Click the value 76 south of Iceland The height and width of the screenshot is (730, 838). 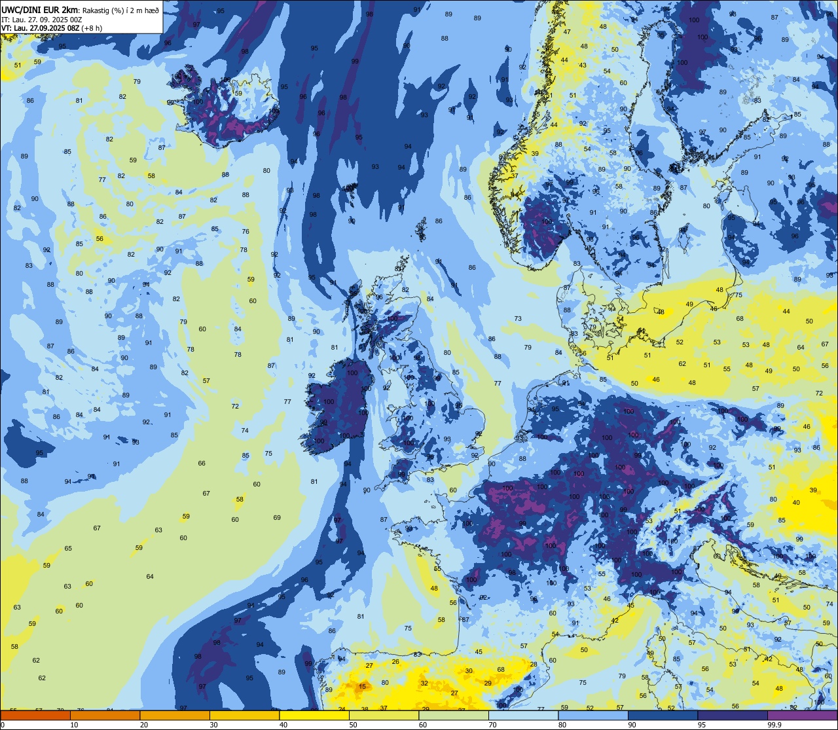click(246, 232)
